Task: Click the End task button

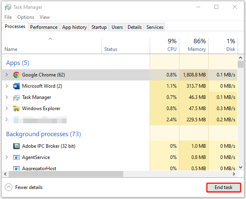Action: 224,187
